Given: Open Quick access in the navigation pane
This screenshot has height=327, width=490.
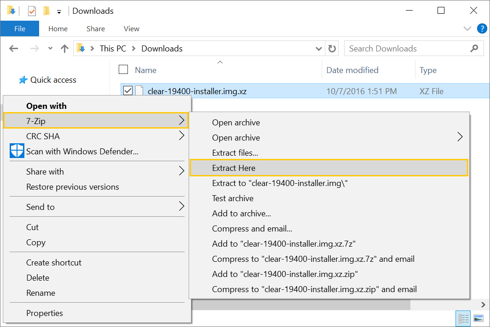Looking at the screenshot, I should (x=53, y=80).
